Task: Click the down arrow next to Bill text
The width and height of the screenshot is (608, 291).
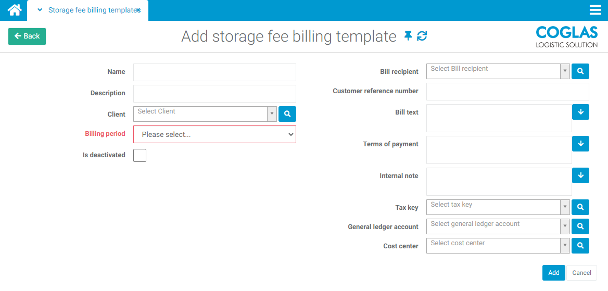Action: (580, 112)
